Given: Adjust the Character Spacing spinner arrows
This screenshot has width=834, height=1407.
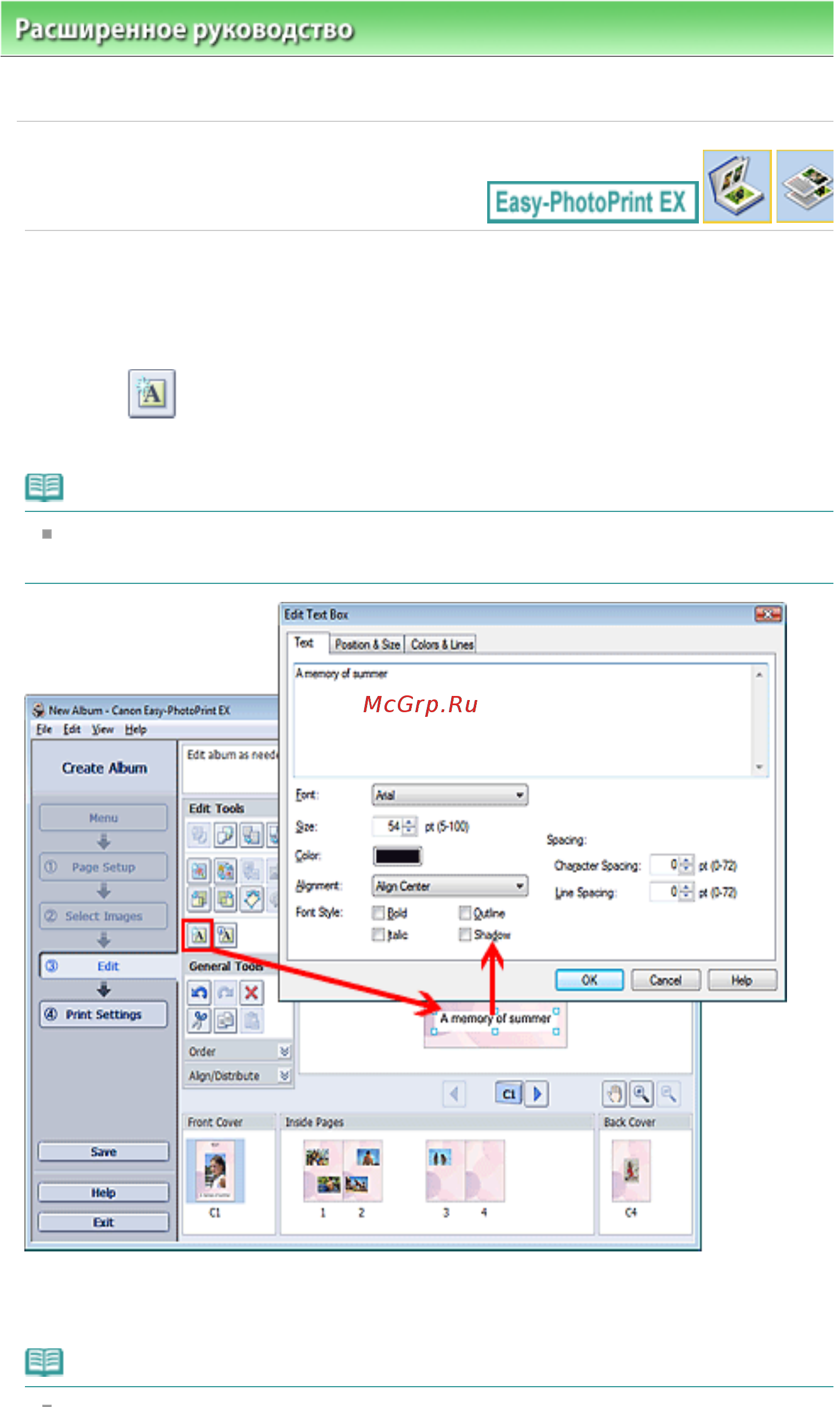Looking at the screenshot, I should pos(686,865).
